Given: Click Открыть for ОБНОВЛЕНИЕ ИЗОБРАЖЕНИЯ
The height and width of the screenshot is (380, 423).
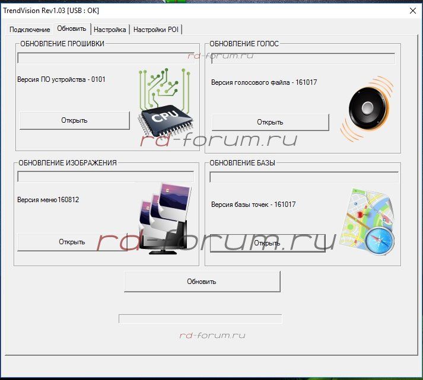Looking at the screenshot, I should [x=72, y=242].
